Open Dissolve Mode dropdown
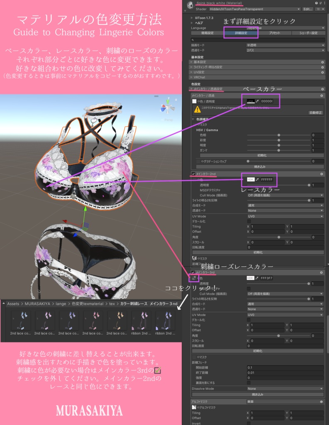This screenshot has width=329, height=425. point(285,388)
